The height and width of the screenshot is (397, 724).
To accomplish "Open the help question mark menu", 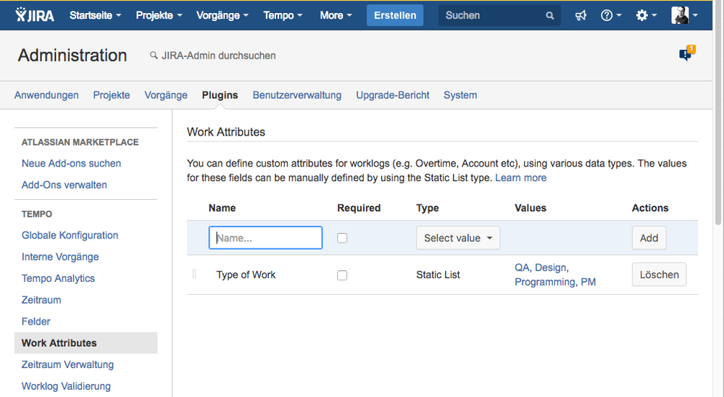I will (610, 16).
